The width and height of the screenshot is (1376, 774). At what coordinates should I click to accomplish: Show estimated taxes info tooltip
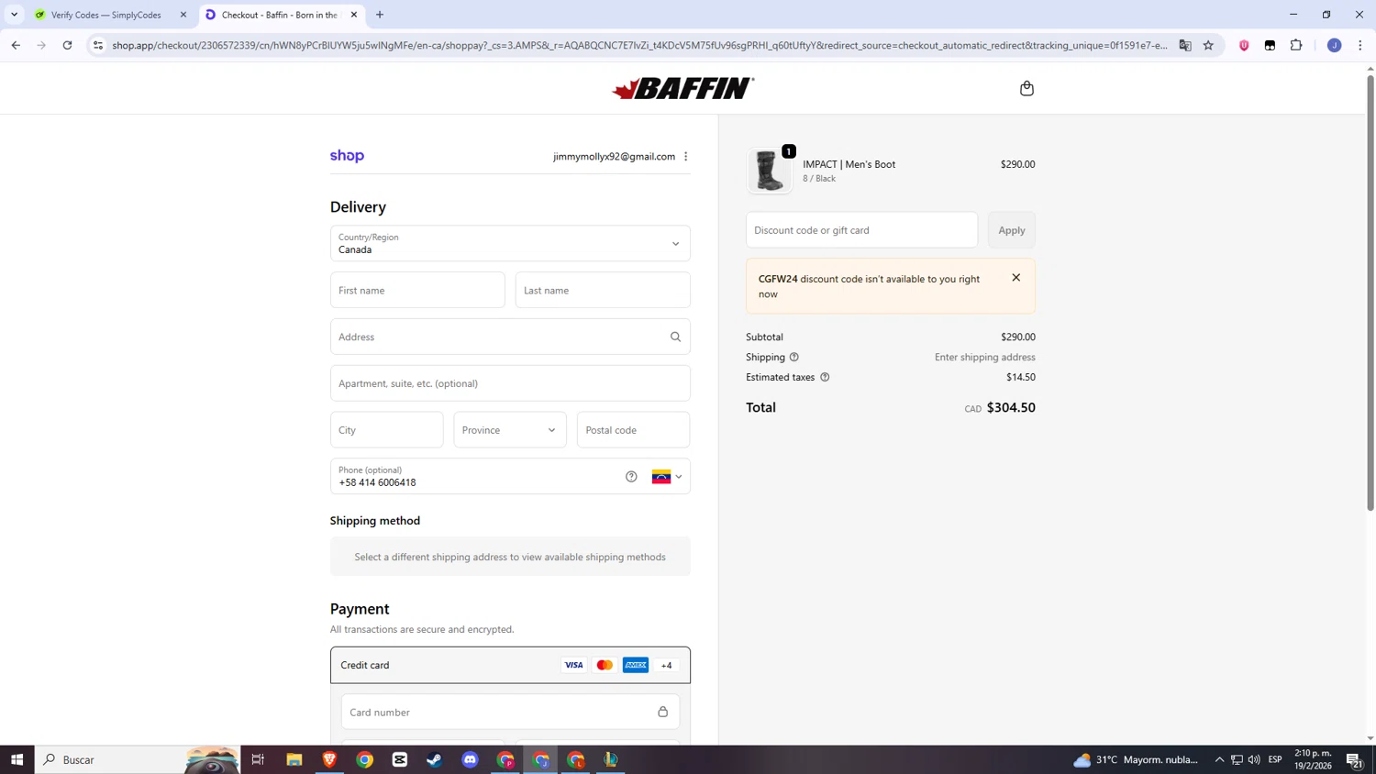pos(825,377)
